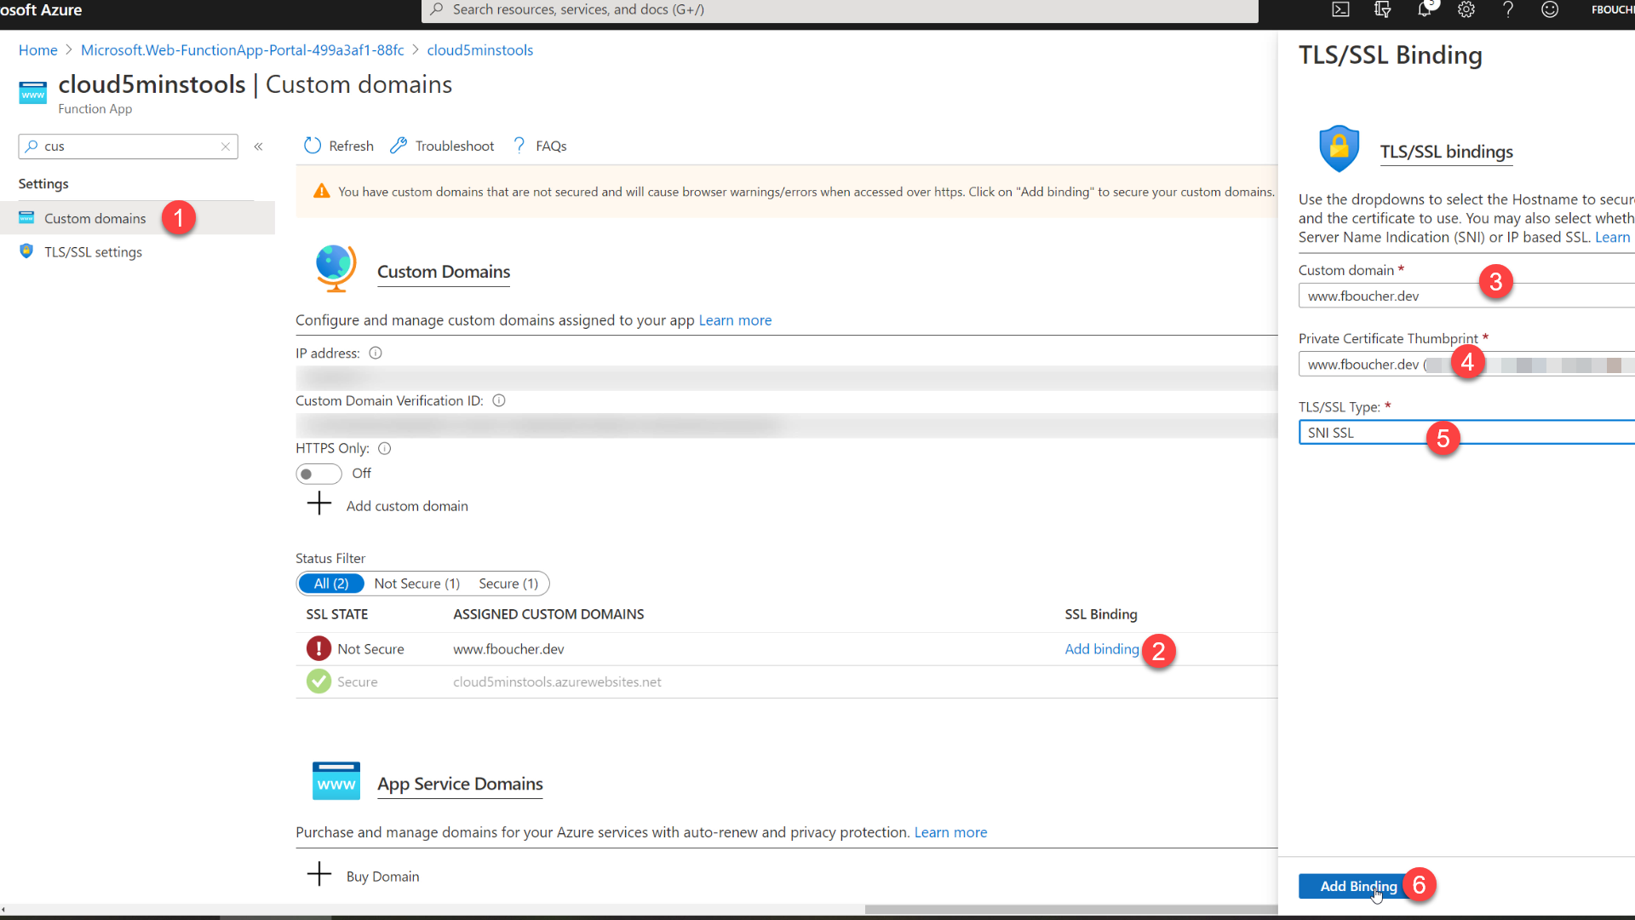Open the Custom domain dropdown
This screenshot has width=1635, height=920.
click(x=1397, y=296)
